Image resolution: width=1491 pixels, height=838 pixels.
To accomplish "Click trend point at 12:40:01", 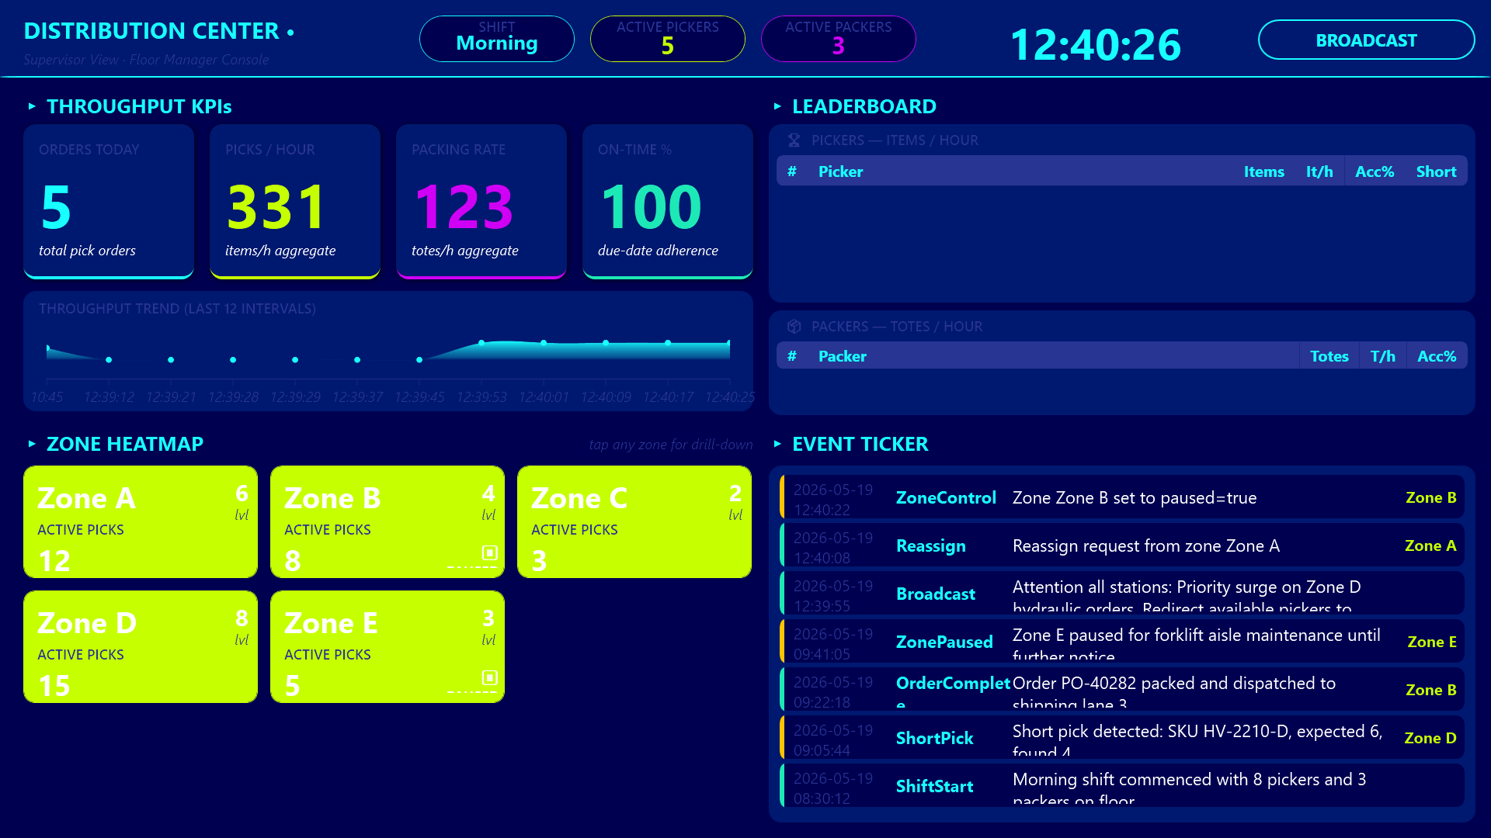I will click(x=544, y=342).
